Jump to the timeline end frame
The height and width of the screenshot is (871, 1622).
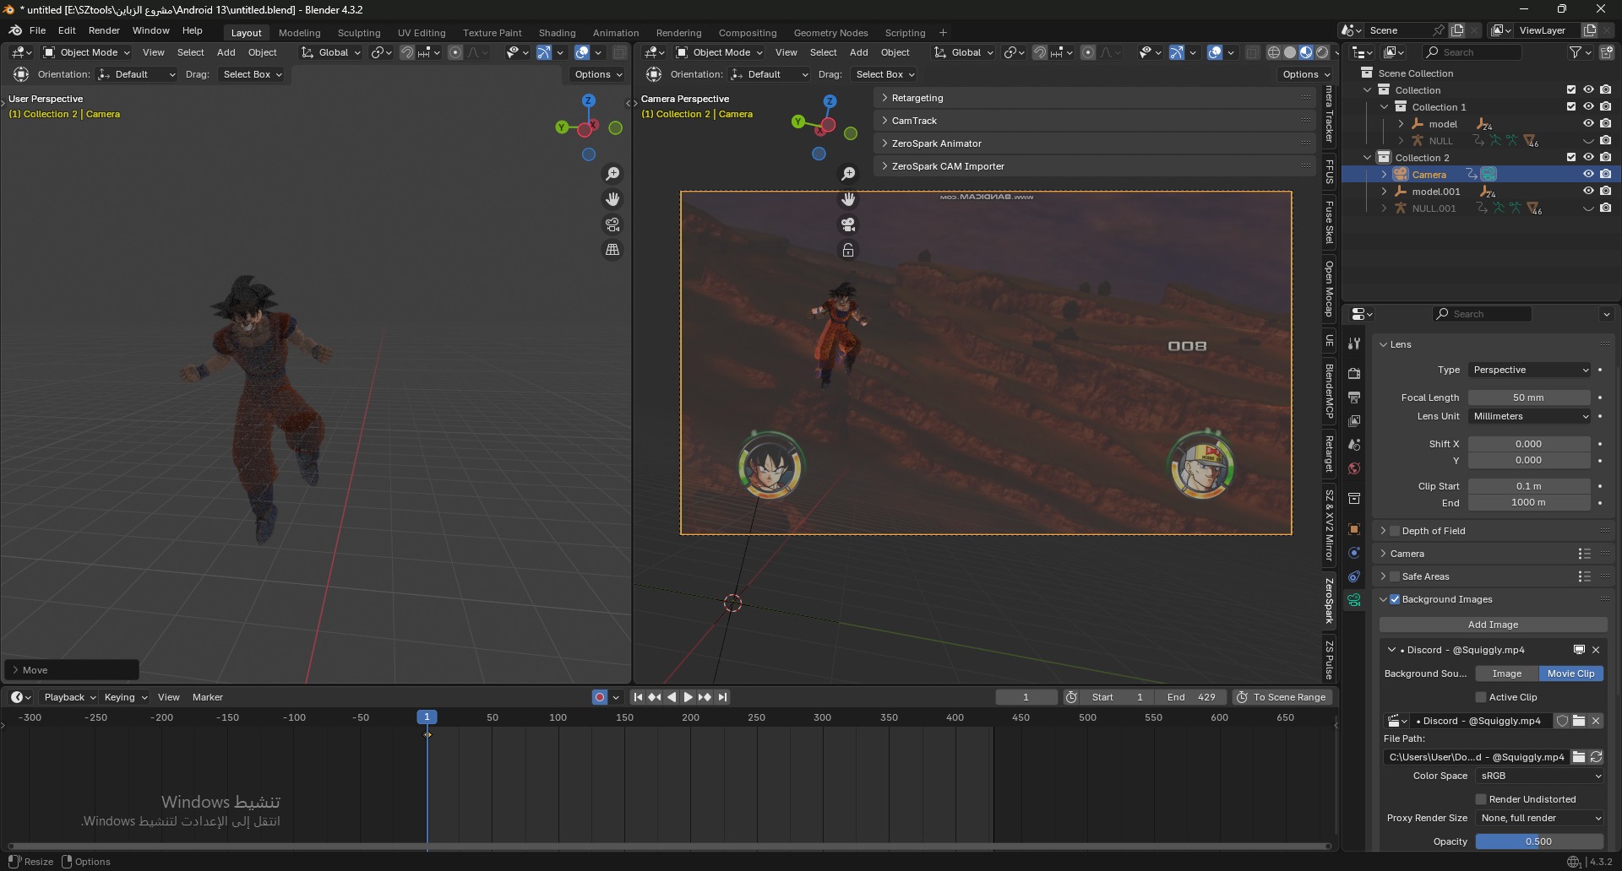[722, 697]
